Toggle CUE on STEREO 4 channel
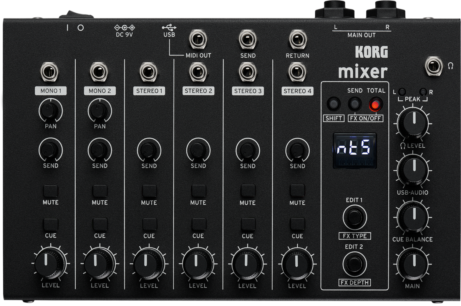 tap(297, 225)
